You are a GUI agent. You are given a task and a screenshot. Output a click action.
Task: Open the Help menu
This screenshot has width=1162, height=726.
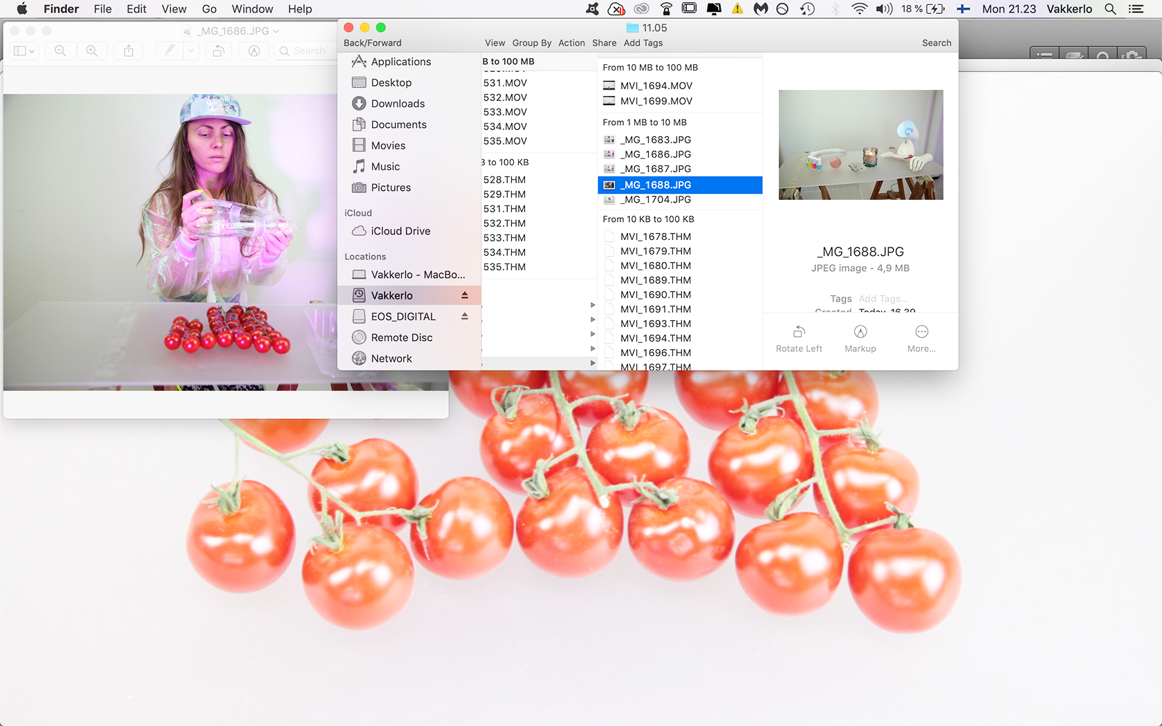[x=299, y=9]
